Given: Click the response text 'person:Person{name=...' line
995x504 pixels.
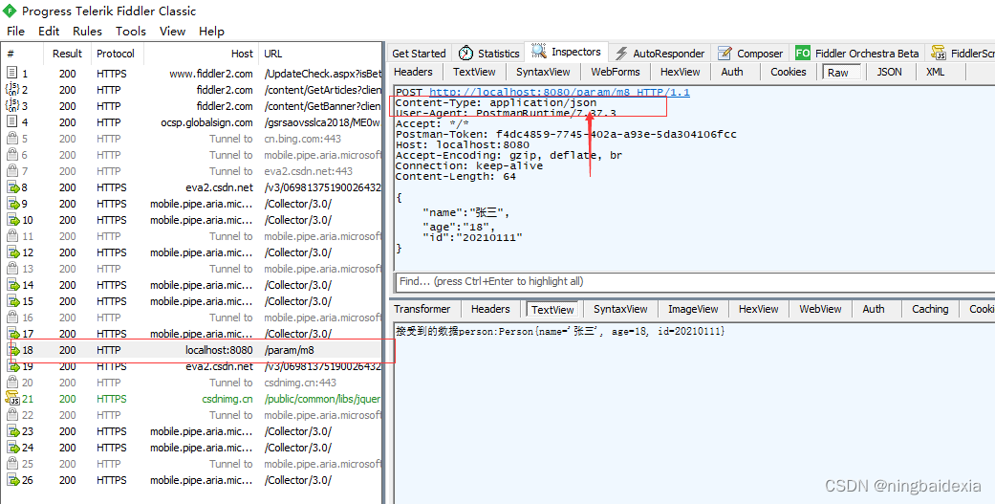Looking at the screenshot, I should 560,331.
